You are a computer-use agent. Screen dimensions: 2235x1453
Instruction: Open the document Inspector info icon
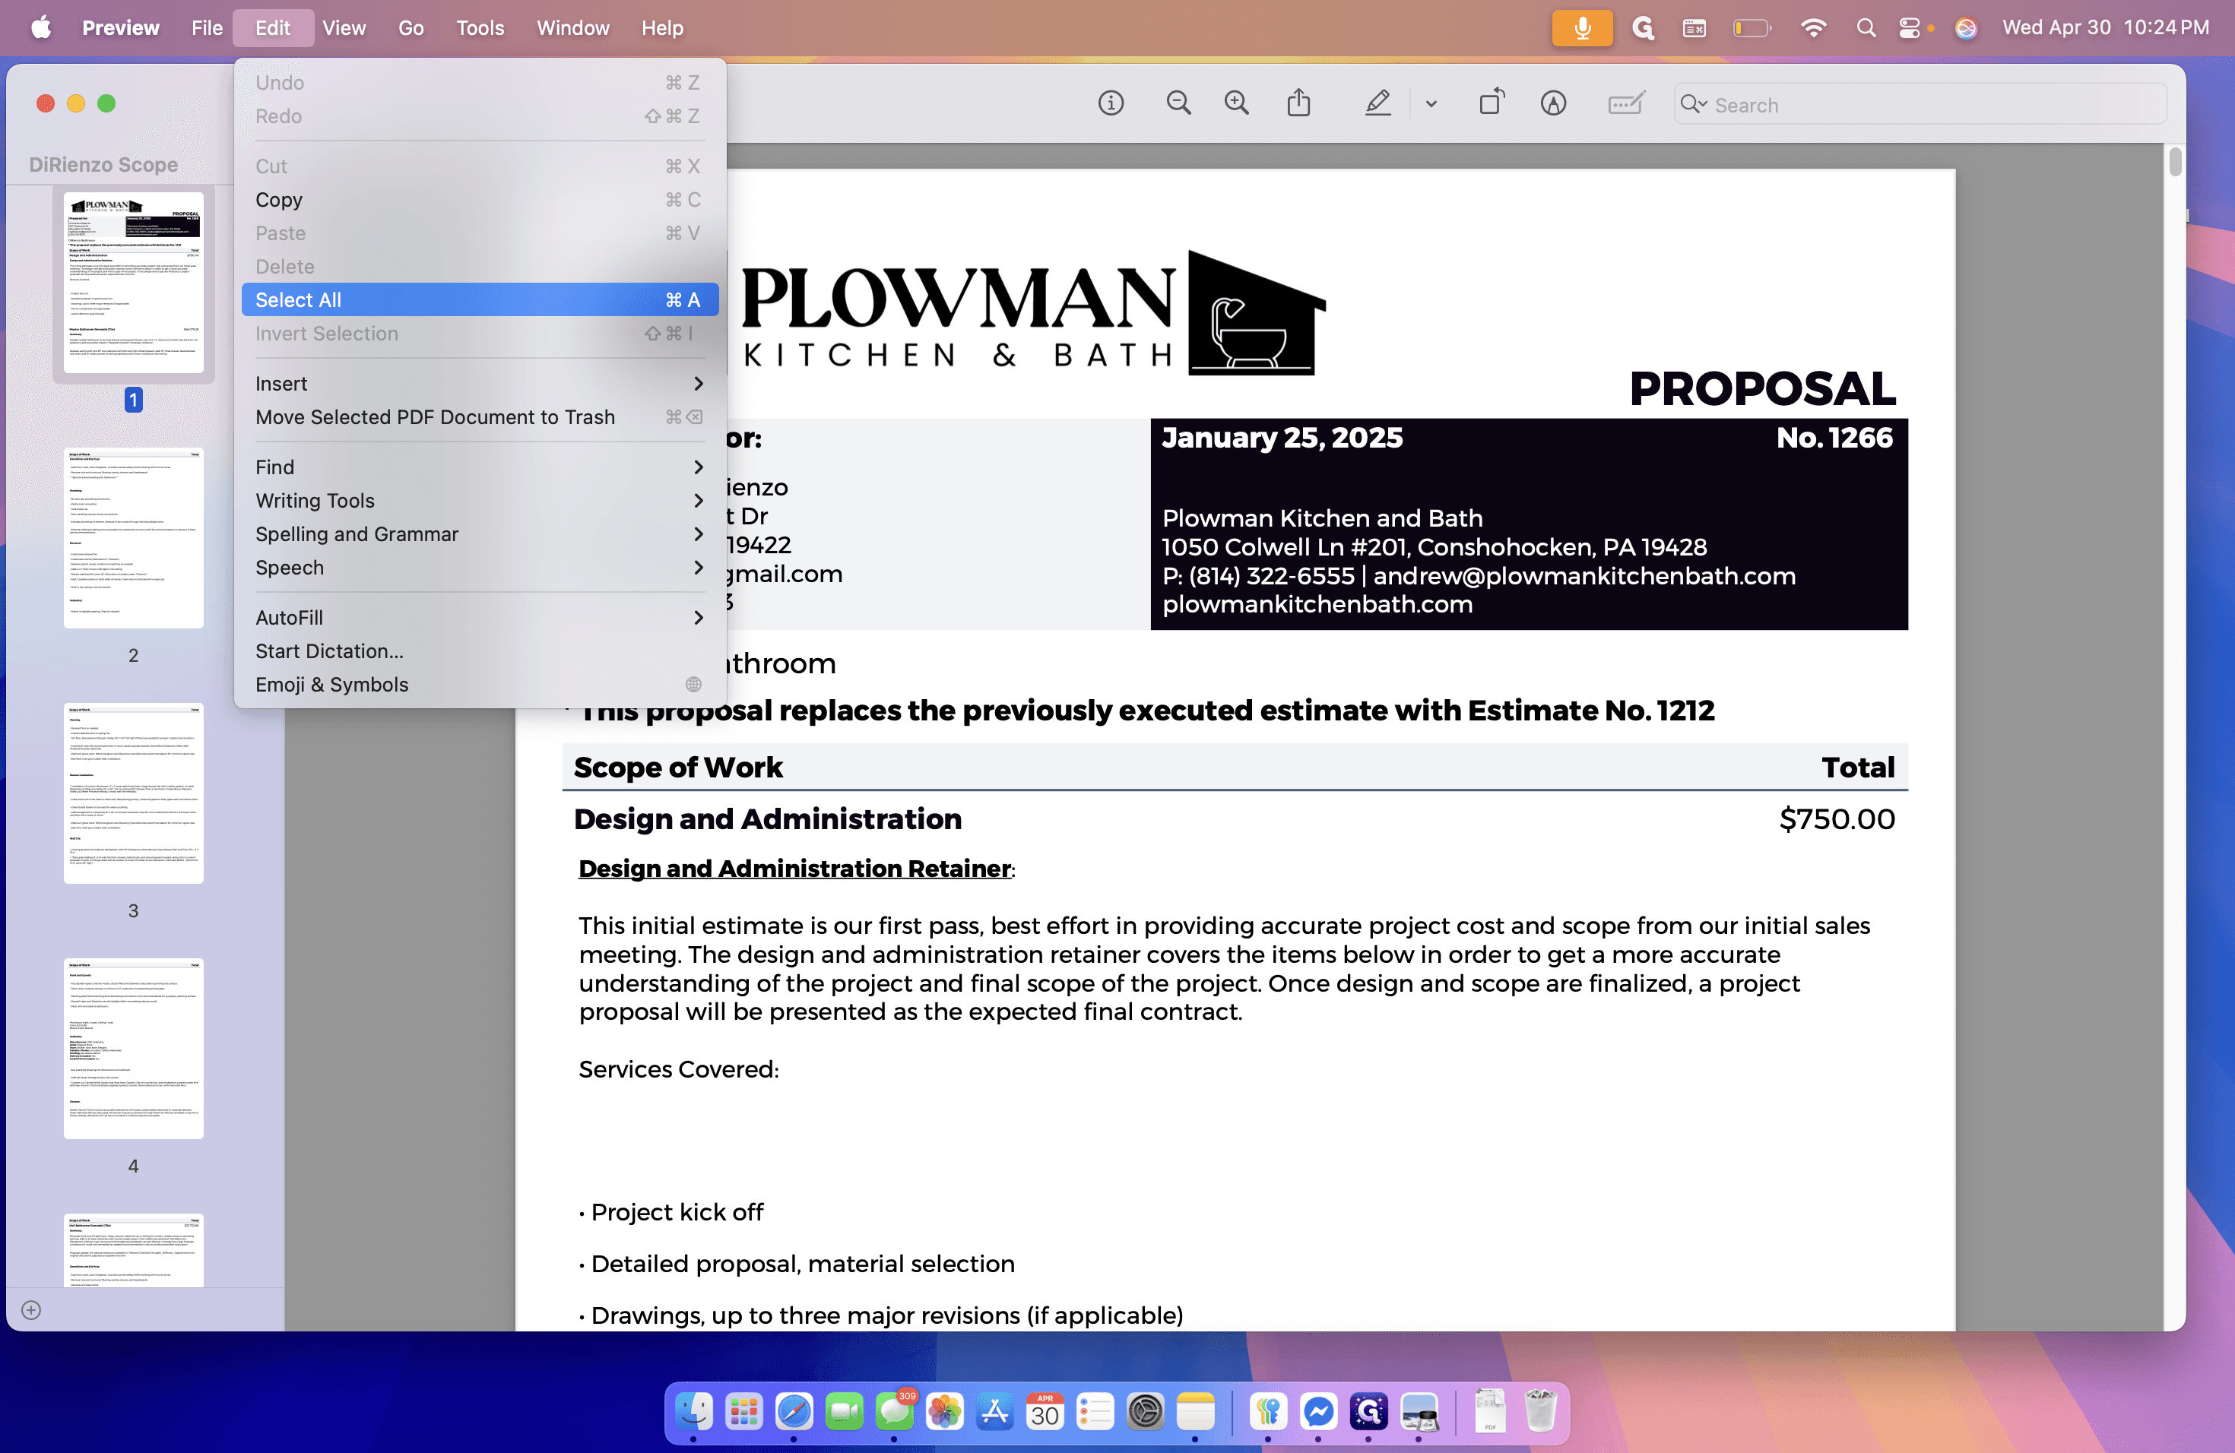click(1111, 103)
